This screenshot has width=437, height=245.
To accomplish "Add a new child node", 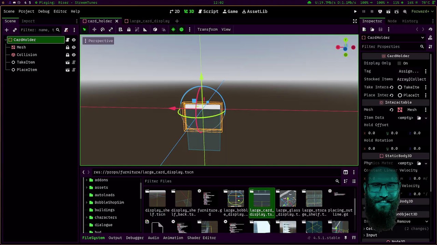I will [6, 30].
